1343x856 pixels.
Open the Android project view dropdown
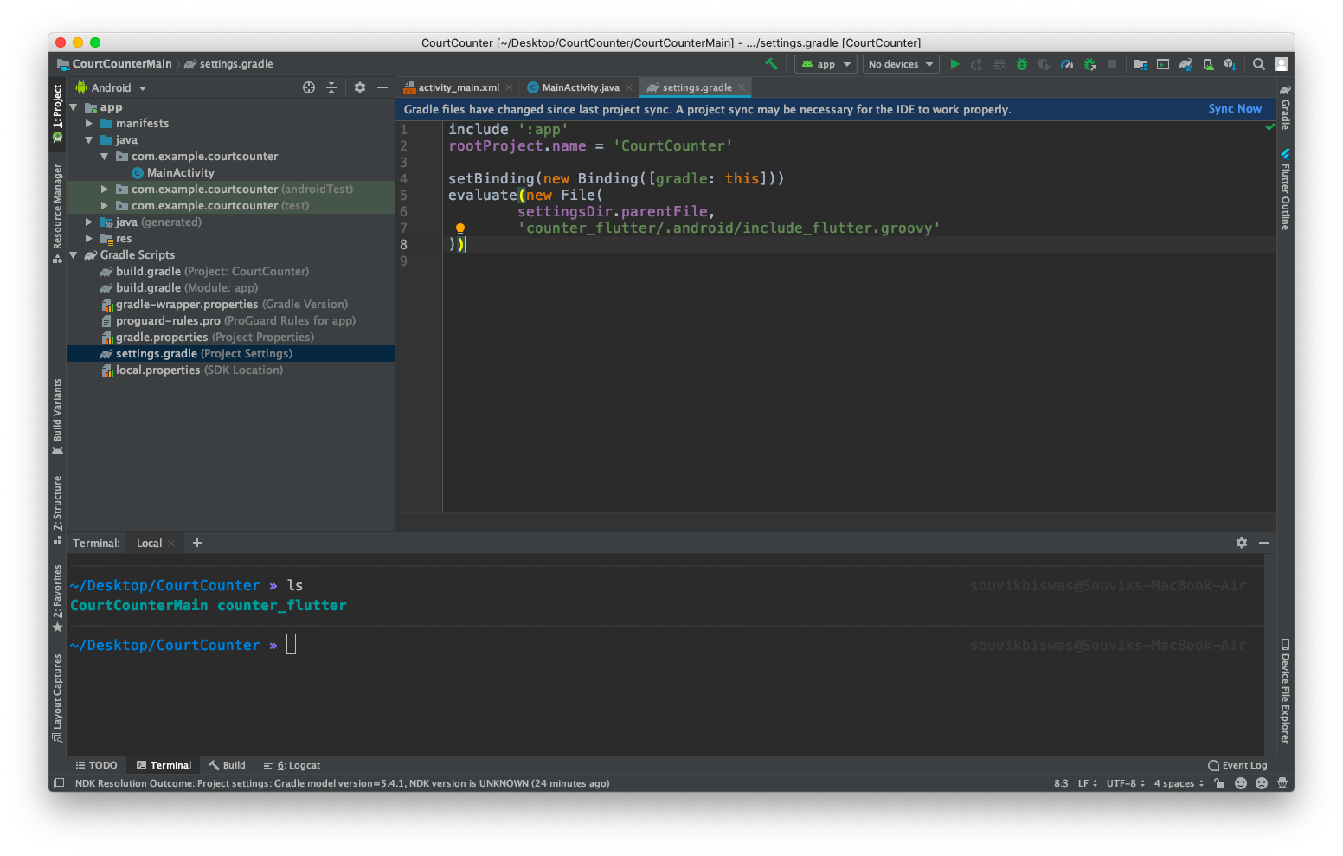click(x=112, y=88)
